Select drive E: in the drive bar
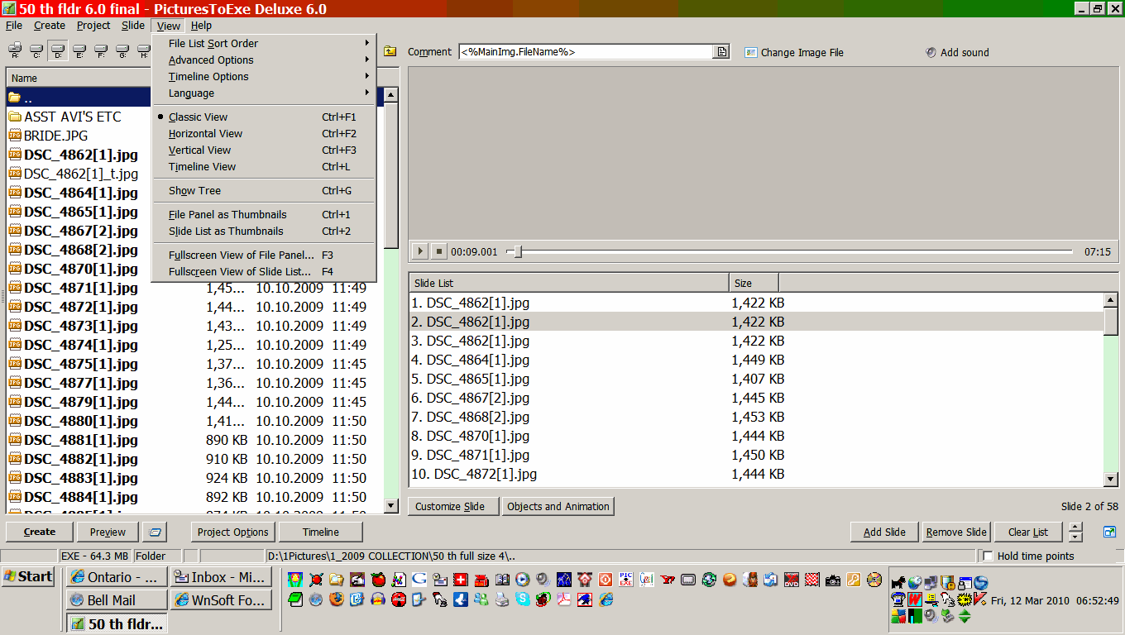The height and width of the screenshot is (635, 1125). point(79,51)
